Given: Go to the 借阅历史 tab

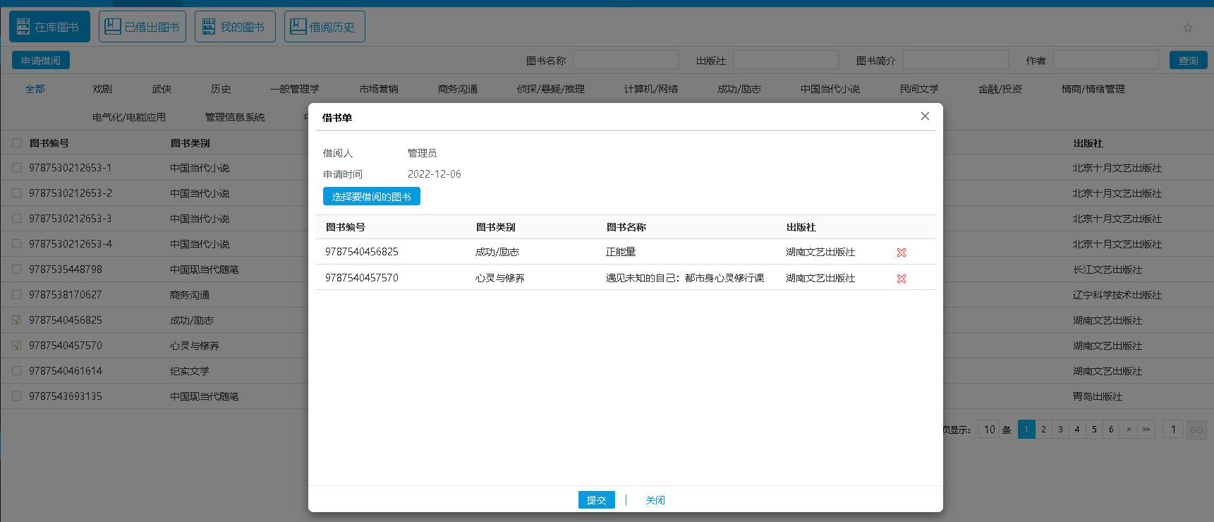Looking at the screenshot, I should coord(324,27).
